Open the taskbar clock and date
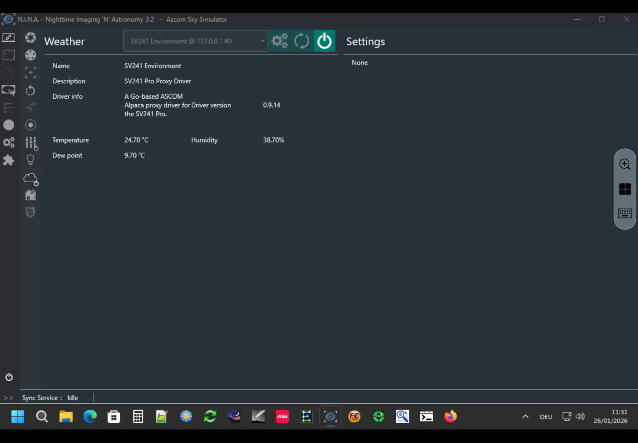This screenshot has width=638, height=443. click(x=611, y=416)
